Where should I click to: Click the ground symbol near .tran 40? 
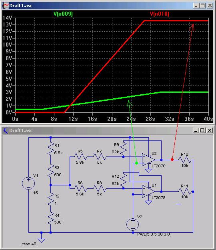(42, 240)
